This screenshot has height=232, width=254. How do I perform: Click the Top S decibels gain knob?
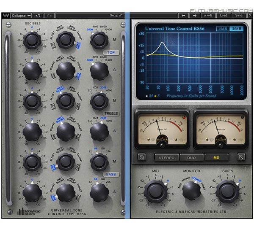pyautogui.click(x=32, y=71)
